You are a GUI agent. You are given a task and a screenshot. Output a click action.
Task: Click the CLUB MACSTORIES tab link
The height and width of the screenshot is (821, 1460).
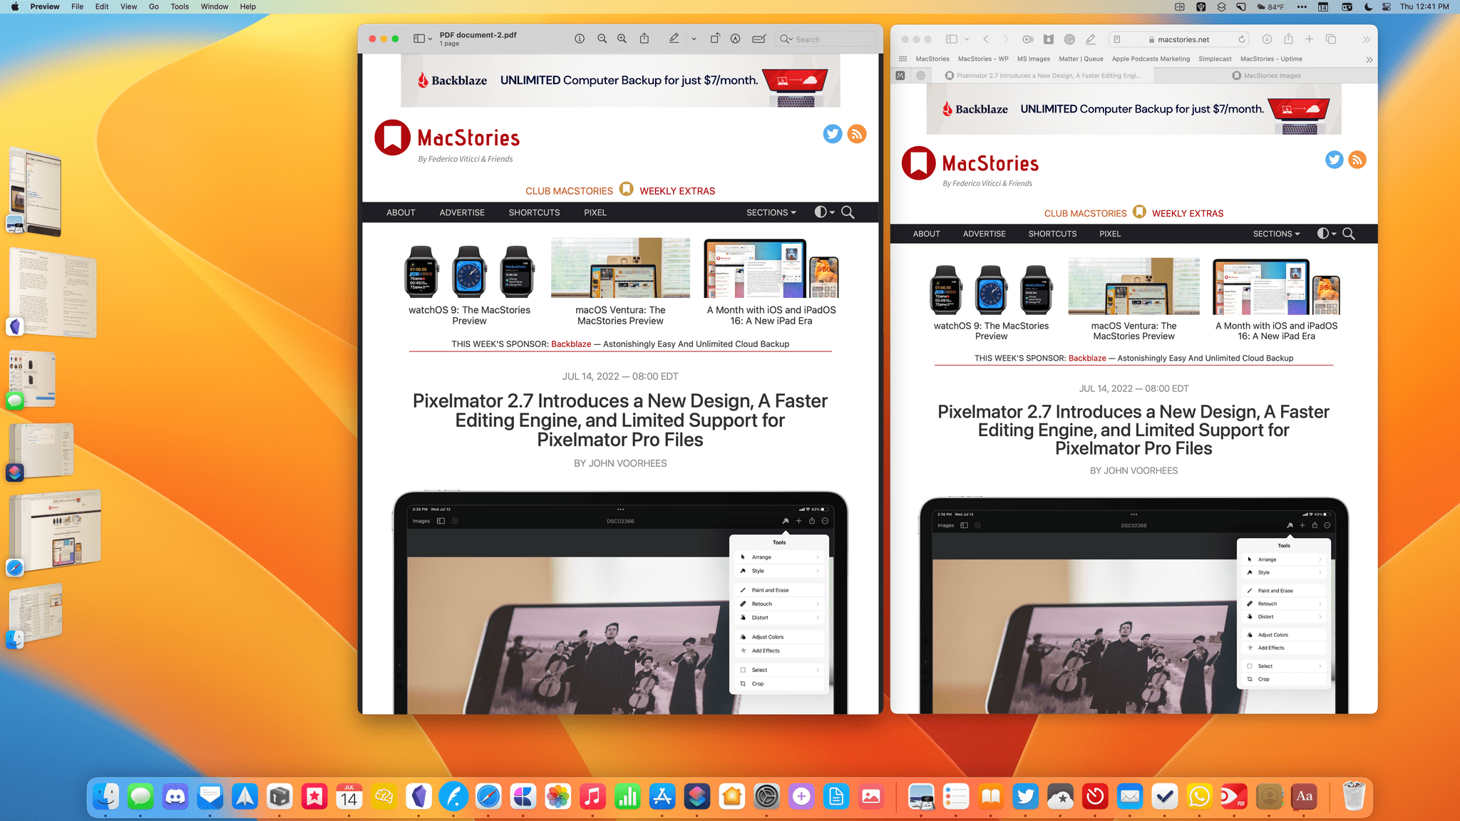click(569, 190)
